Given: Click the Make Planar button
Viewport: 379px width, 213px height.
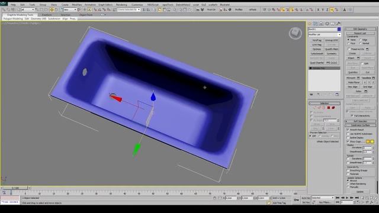Looking at the screenshot, I should pos(354,82).
